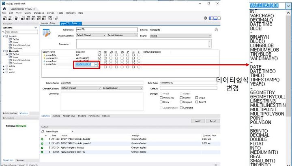Image resolution: width=292 pixels, height=166 pixels.
Task: Open the table Default Collation dropdown
Action: coord(122,35)
